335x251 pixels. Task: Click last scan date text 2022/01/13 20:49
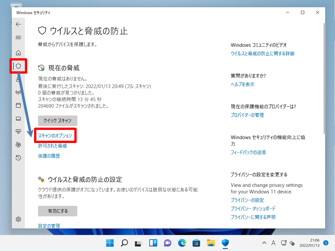click(105, 86)
